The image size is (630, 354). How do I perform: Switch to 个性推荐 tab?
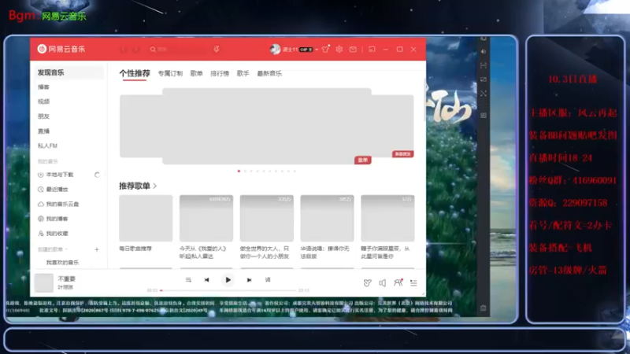(x=135, y=73)
